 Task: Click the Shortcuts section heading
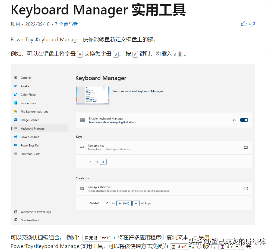(x=82, y=178)
